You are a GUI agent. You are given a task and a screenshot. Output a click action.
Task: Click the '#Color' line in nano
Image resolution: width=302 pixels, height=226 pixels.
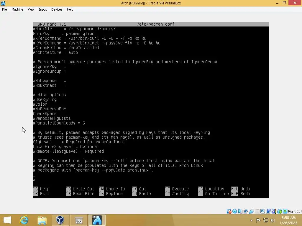(x=40, y=104)
